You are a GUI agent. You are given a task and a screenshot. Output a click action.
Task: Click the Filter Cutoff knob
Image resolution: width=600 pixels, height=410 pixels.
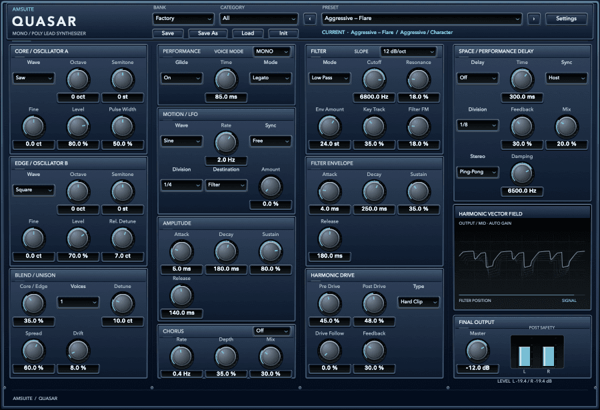(x=374, y=79)
